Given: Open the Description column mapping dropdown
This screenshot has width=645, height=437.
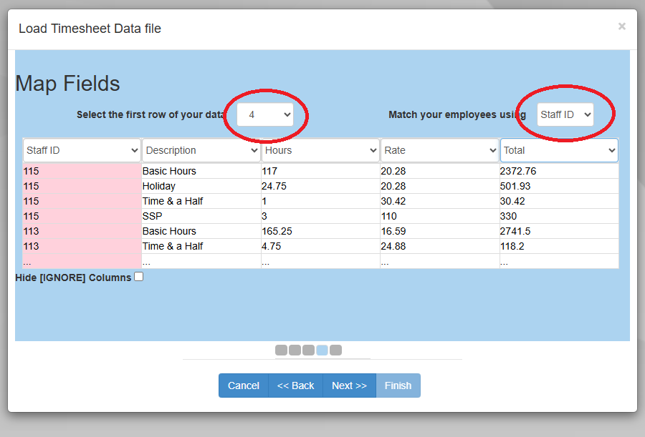Looking at the screenshot, I should point(201,150).
